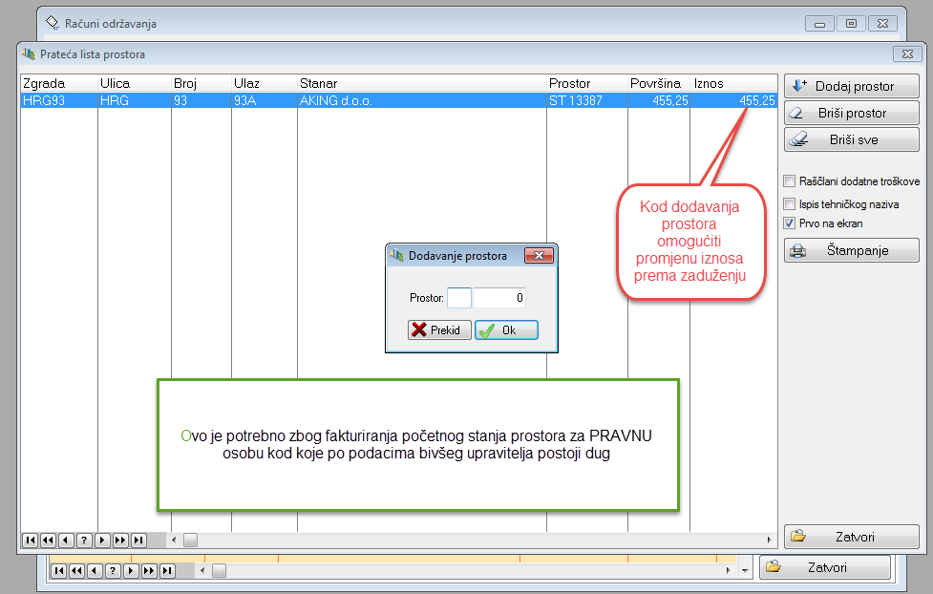Screen dimensions: 933x594
Task: Click the horizontal scrollbar thumb in Prateća lista grid
Action: point(190,540)
